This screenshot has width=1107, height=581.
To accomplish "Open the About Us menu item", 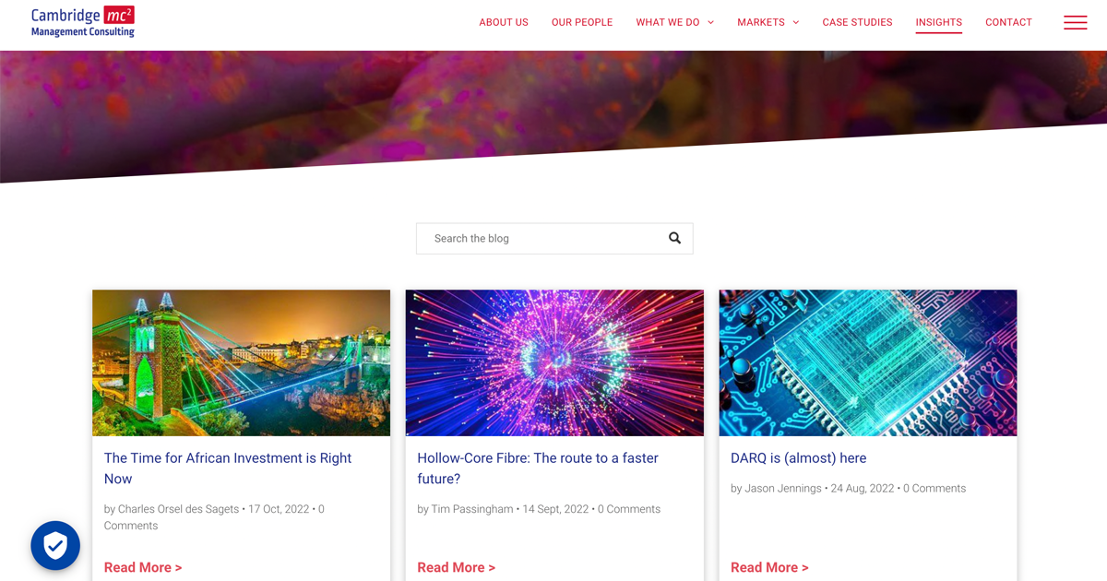I will point(504,23).
